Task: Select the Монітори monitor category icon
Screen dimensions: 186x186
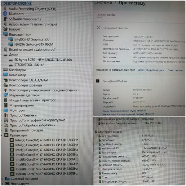Action: [x=6, y=110]
